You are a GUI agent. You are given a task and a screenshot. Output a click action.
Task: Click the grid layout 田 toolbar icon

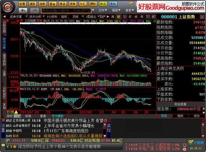124,17
